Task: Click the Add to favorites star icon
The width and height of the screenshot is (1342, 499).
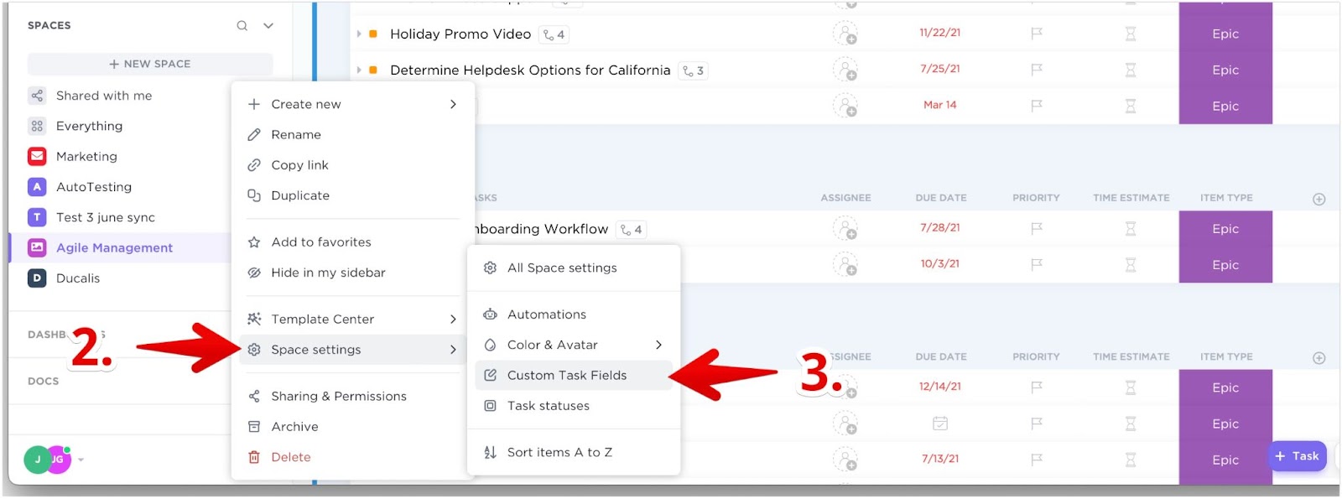Action: [254, 242]
